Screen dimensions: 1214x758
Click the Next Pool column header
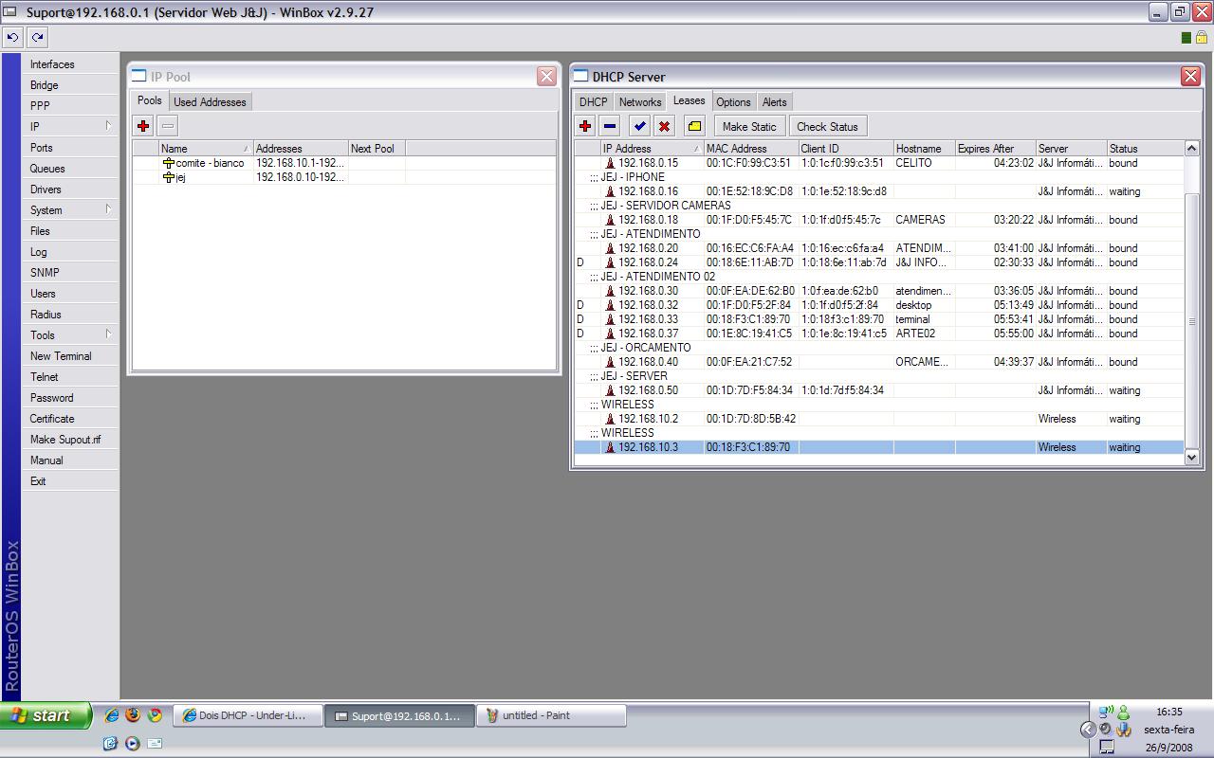(377, 149)
